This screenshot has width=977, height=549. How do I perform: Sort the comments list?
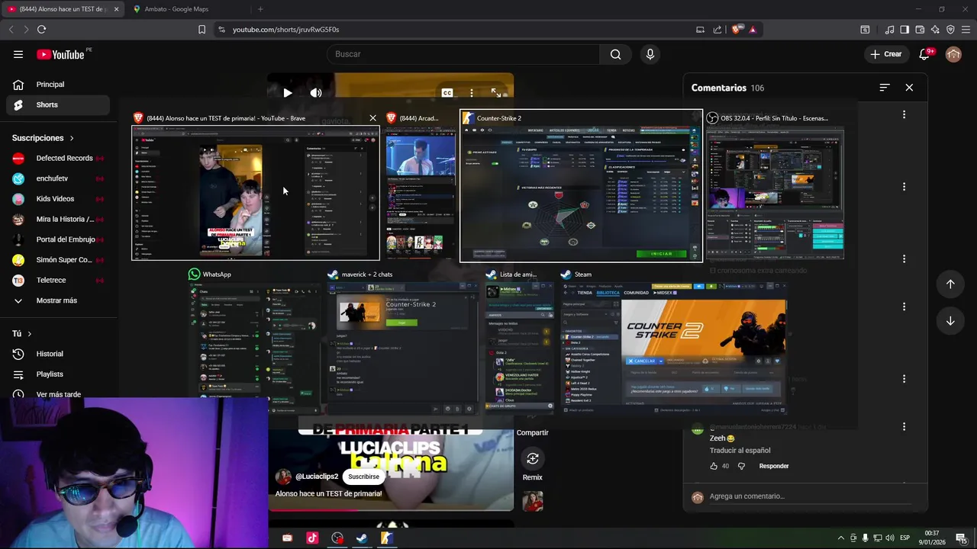(x=885, y=88)
